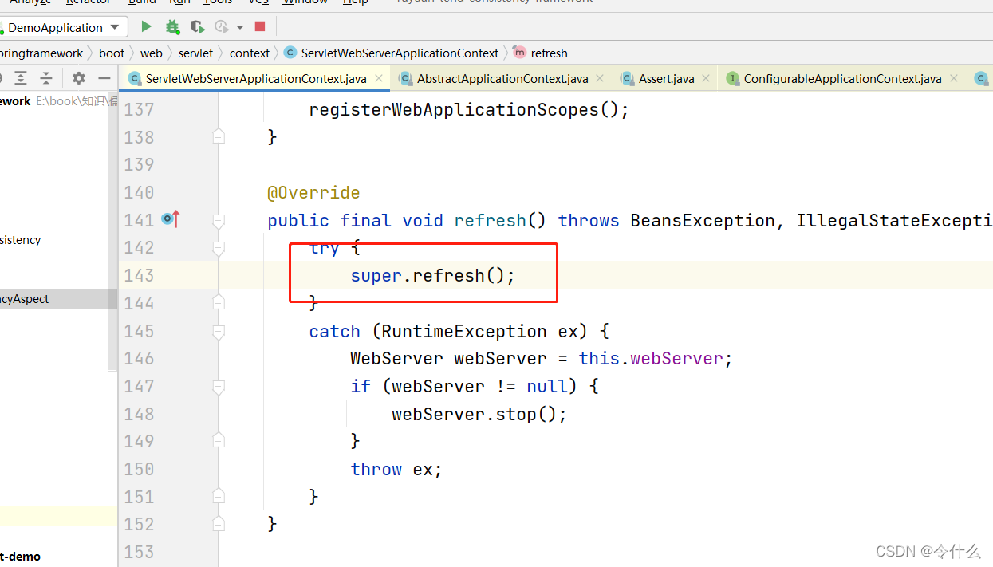
Task: Click RuntimeException in catch clause
Action: tap(464, 331)
